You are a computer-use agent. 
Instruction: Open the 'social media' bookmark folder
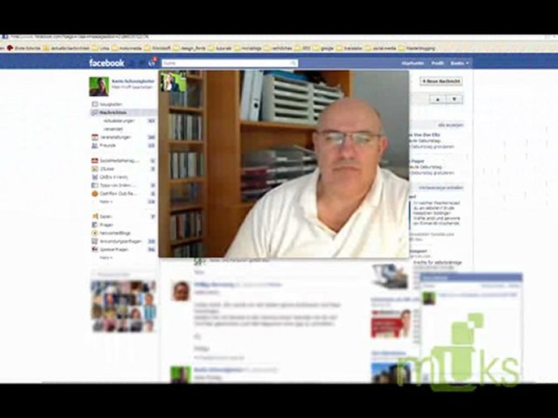coord(380,48)
